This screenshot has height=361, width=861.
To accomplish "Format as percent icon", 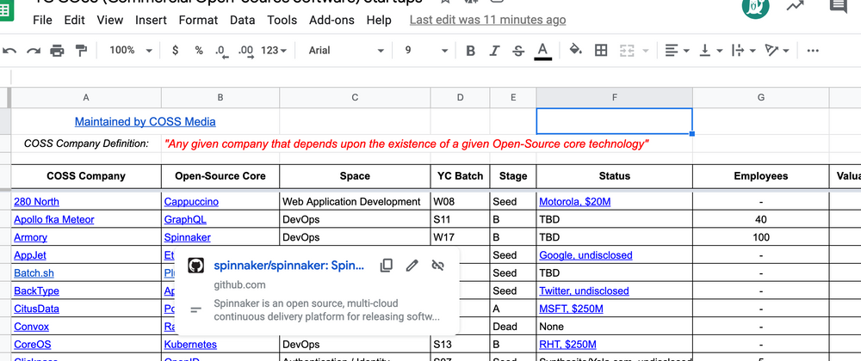I will coord(199,51).
